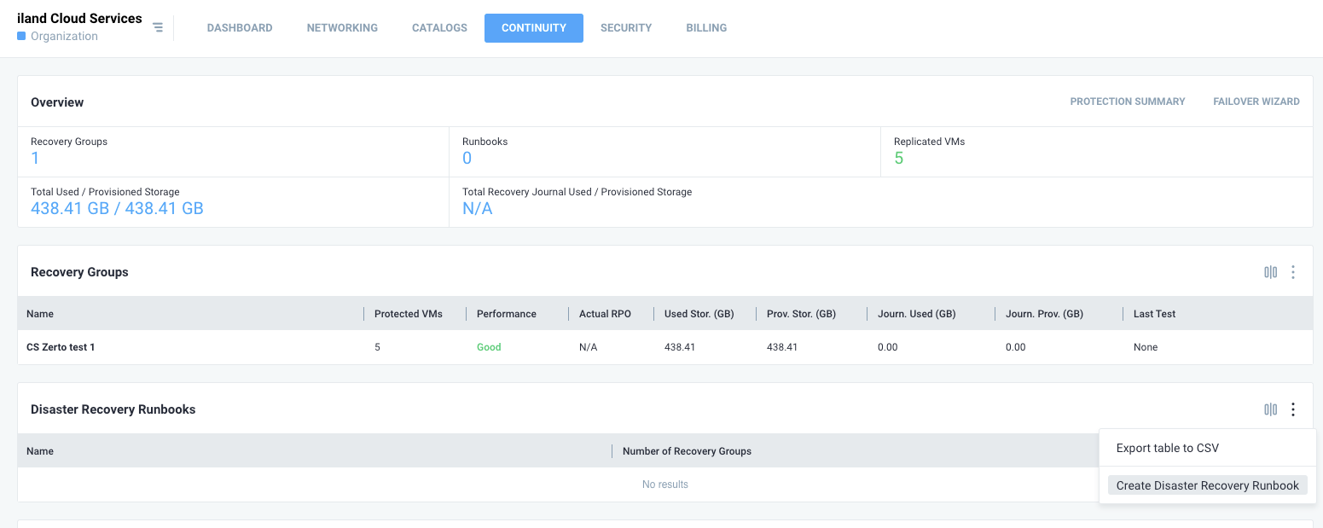Click the Recovery Groups count value 1
This screenshot has width=1323, height=528.
pos(35,158)
